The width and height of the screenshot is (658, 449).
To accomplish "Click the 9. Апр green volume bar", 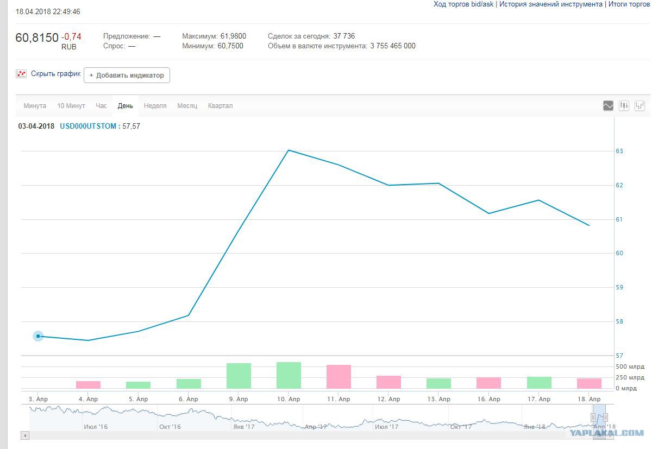I will pos(239,376).
